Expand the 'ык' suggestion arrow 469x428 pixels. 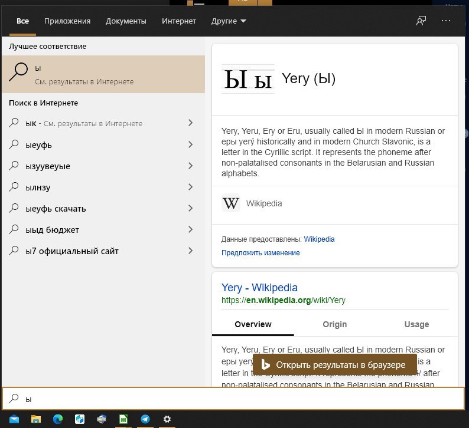coord(191,123)
